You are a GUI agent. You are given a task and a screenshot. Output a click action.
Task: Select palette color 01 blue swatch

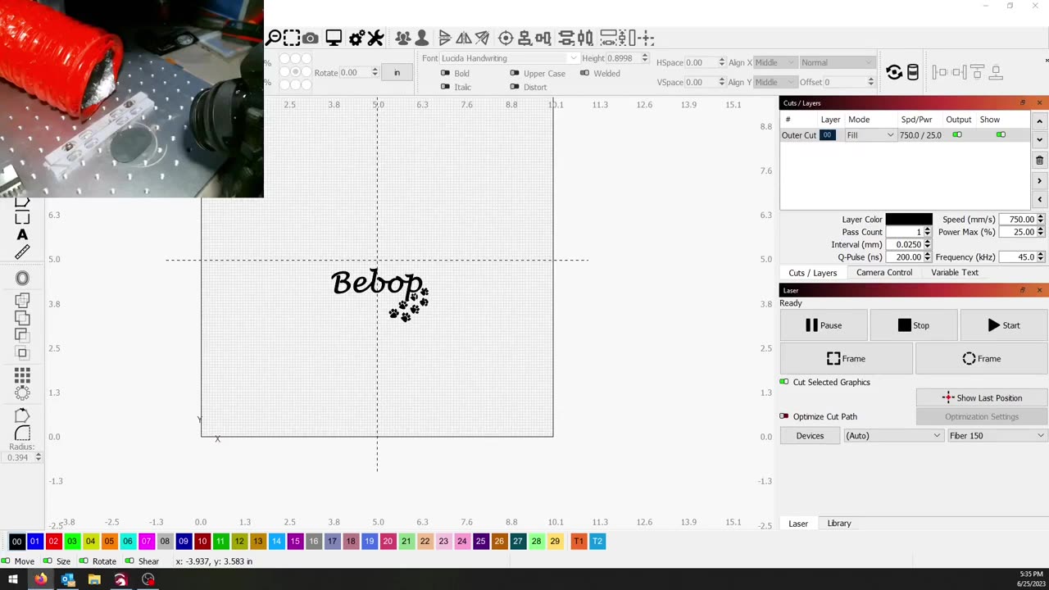tap(34, 542)
